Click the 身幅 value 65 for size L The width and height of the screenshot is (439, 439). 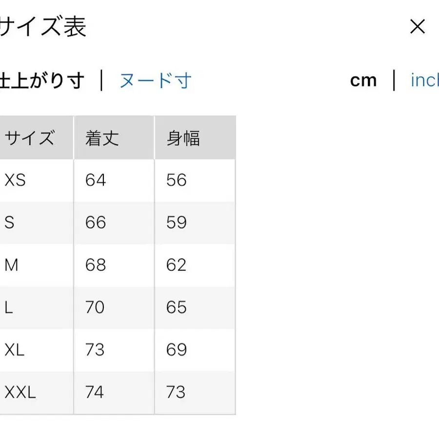point(176,307)
